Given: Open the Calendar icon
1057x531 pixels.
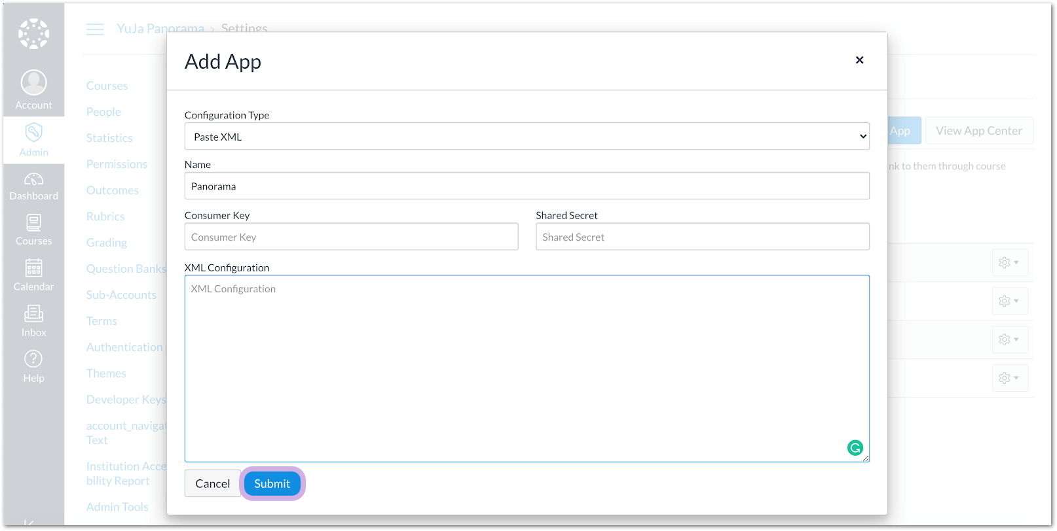Looking at the screenshot, I should coord(33,269).
